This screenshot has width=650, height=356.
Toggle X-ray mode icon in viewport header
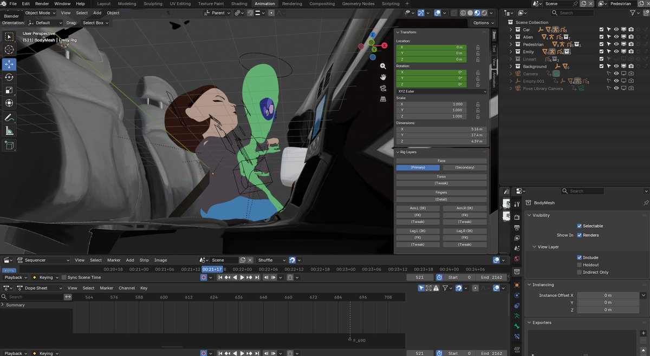454,13
